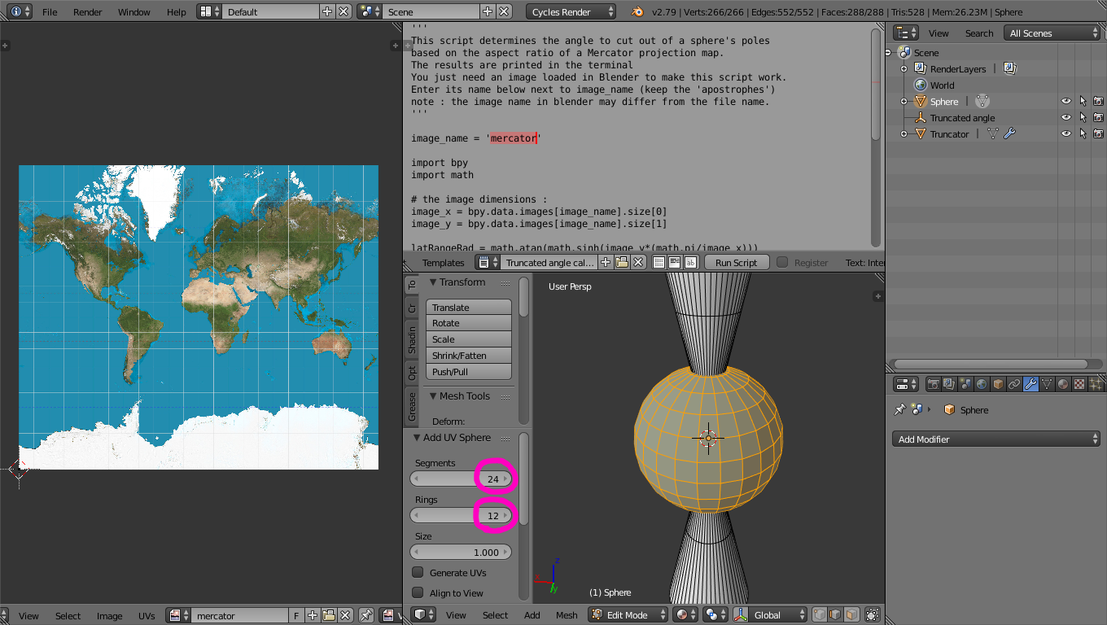Toggle word wrap in text editor

[675, 262]
